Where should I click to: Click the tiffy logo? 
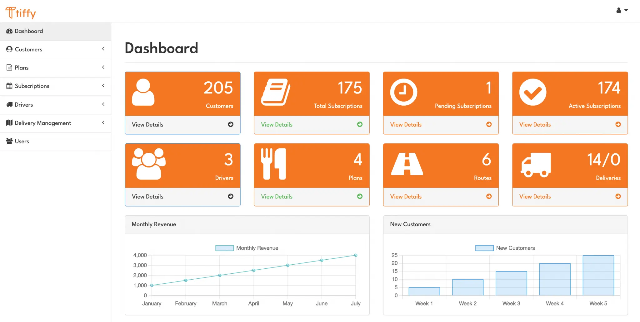point(21,13)
